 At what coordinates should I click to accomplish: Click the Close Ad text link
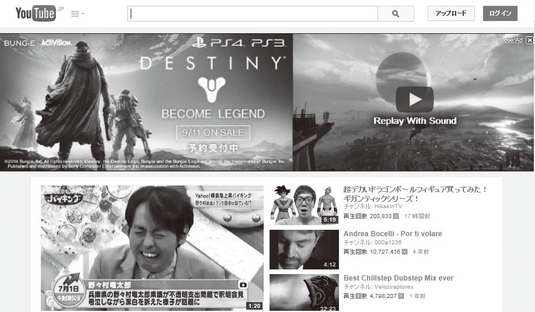[510, 40]
